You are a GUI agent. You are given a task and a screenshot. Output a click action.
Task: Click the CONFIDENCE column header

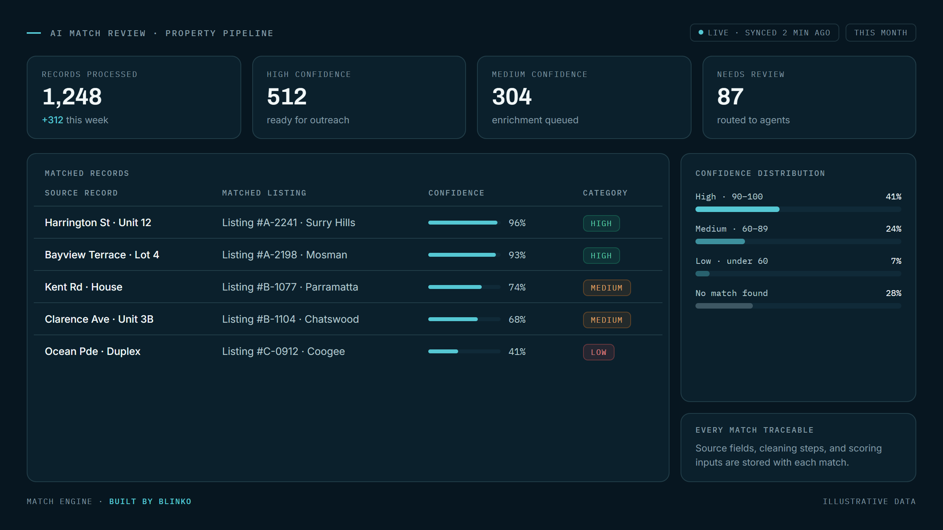tap(456, 193)
